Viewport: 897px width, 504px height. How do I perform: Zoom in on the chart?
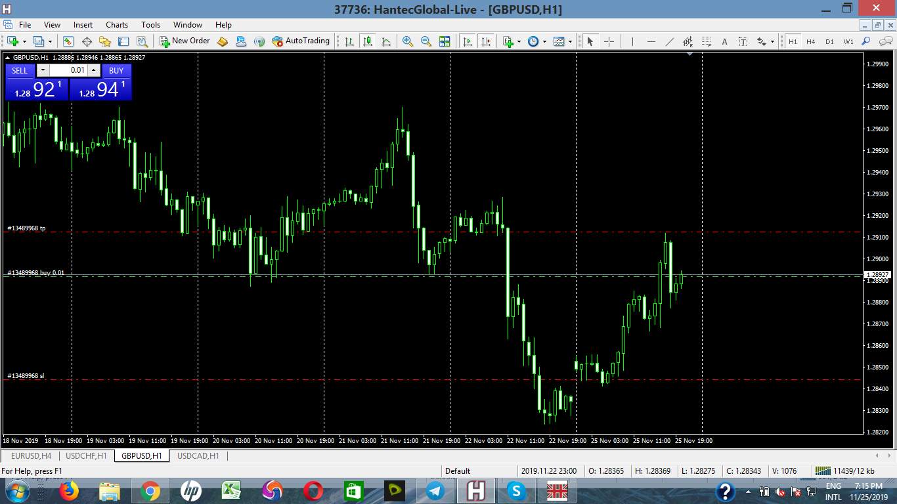point(408,41)
